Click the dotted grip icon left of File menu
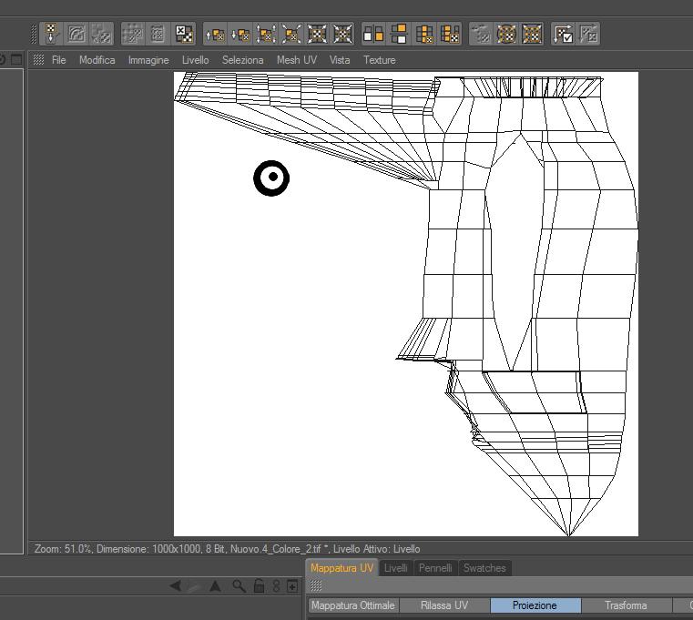This screenshot has height=620, width=693. 38,60
